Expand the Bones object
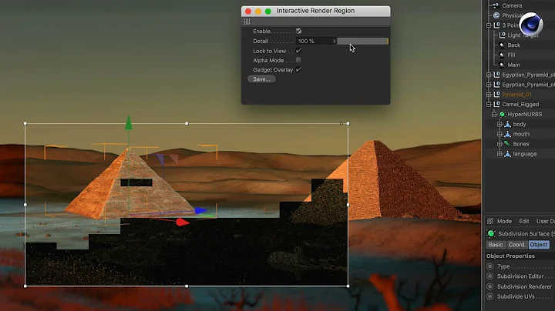555x311 pixels. 499,144
